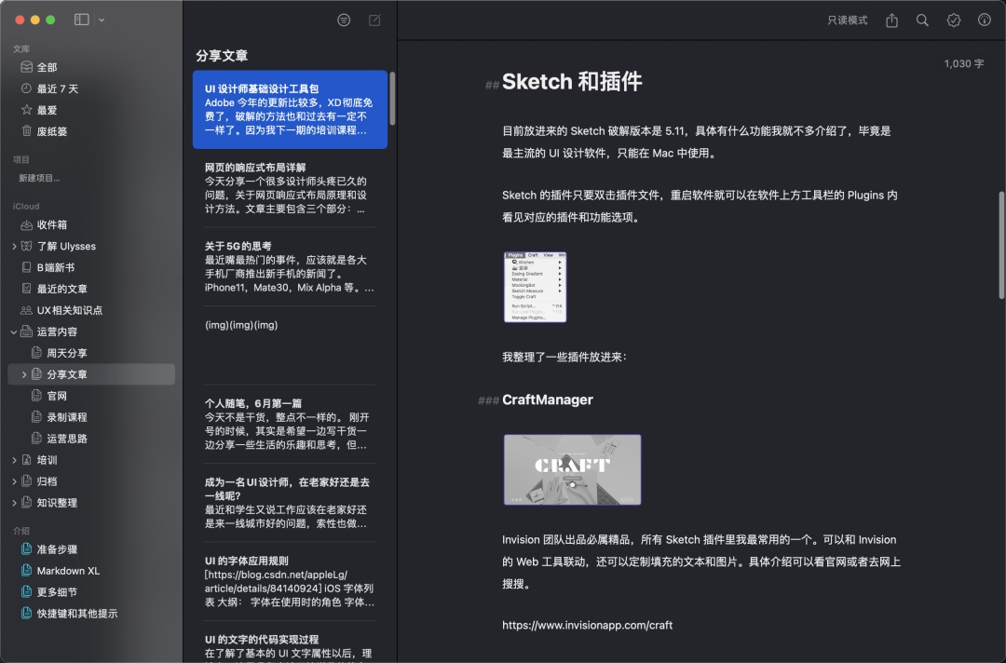Enable 只读模式 reading mode

[x=846, y=19]
